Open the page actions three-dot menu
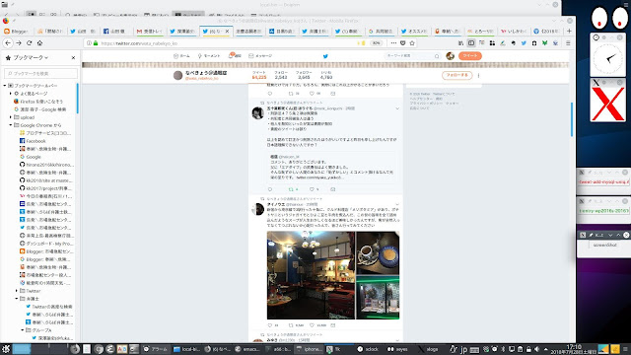Image resolution: width=631 pixels, height=355 pixels. (x=393, y=43)
